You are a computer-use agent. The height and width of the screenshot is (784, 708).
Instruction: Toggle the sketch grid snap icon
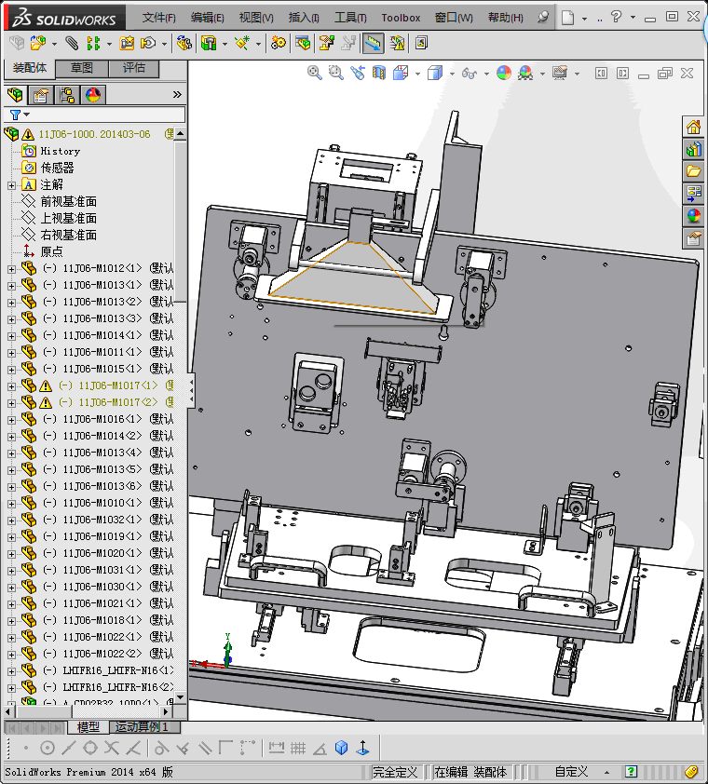coord(298,748)
